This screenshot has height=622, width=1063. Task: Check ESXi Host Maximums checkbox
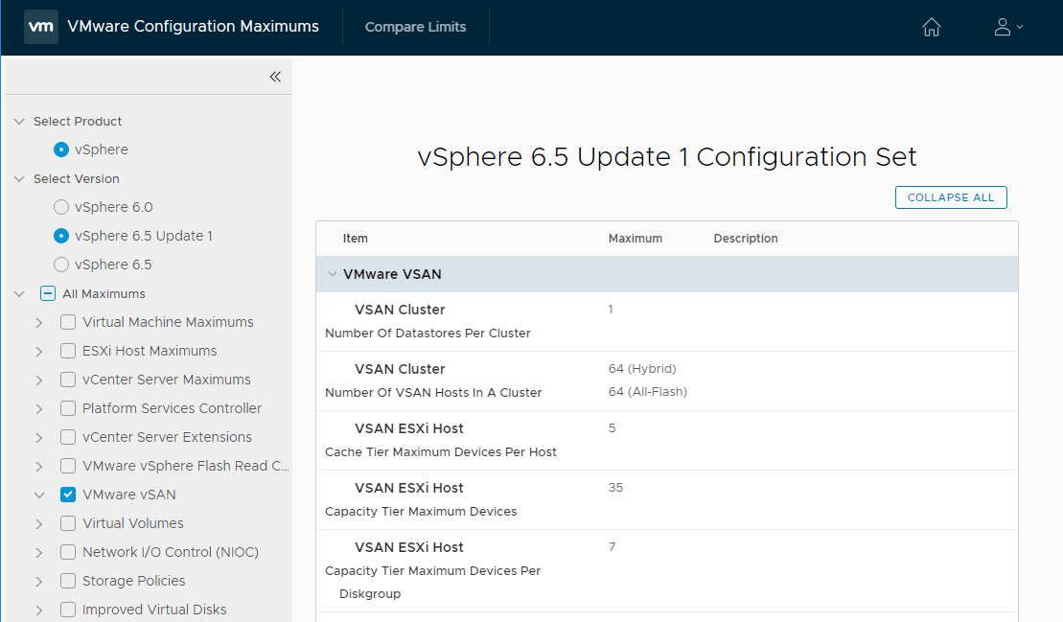[68, 351]
